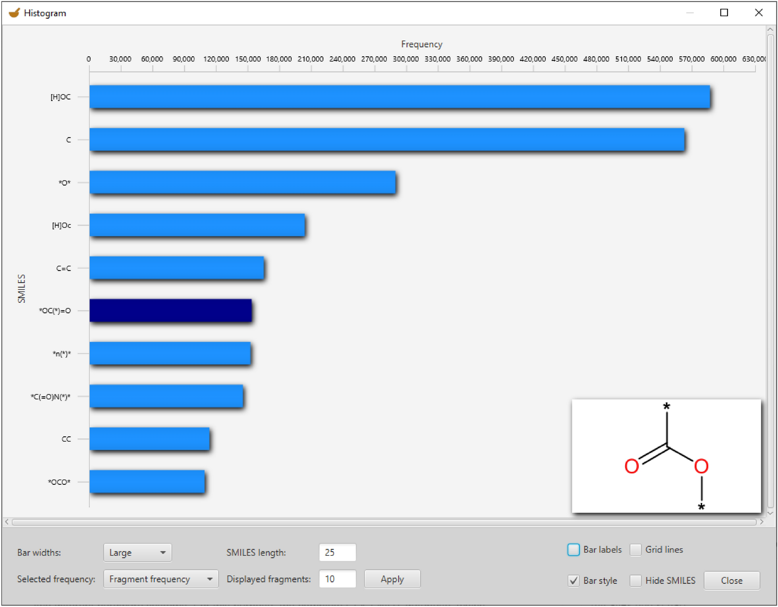The width and height of the screenshot is (778, 607).
Task: Check the Hide SMILES option
Action: coord(635,580)
